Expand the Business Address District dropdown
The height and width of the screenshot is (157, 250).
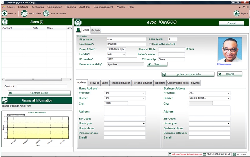point(228,98)
